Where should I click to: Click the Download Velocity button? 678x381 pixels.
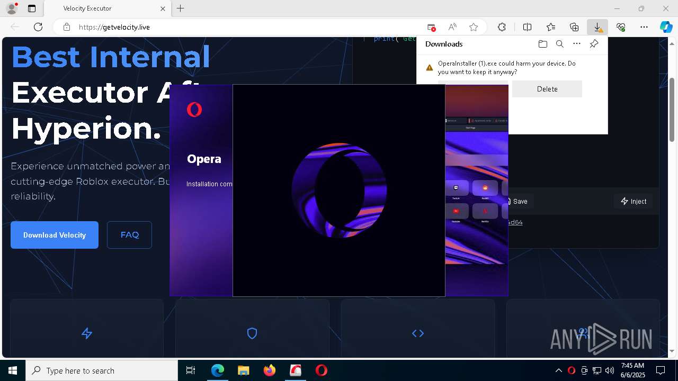click(x=55, y=235)
